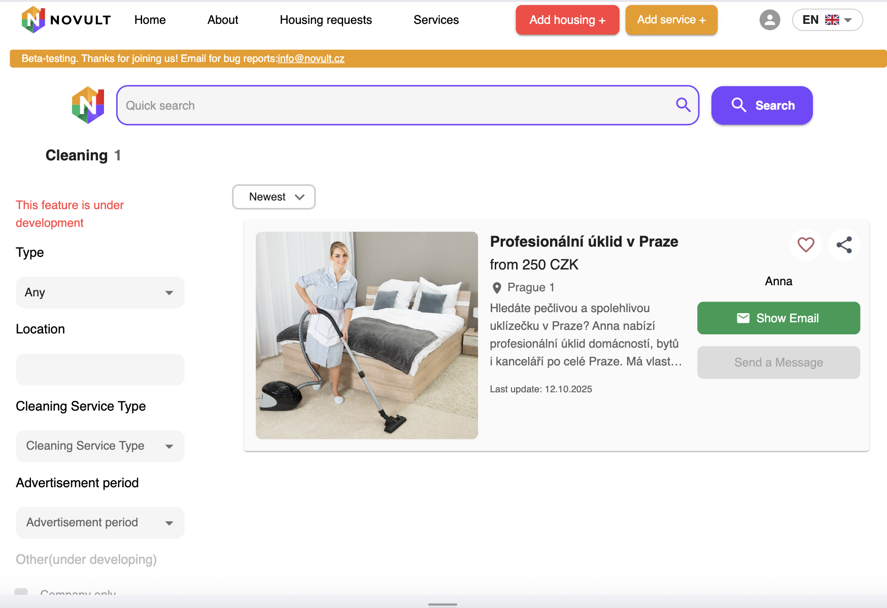Share the Profesionální úklid listing
The image size is (887, 608).
tap(844, 245)
